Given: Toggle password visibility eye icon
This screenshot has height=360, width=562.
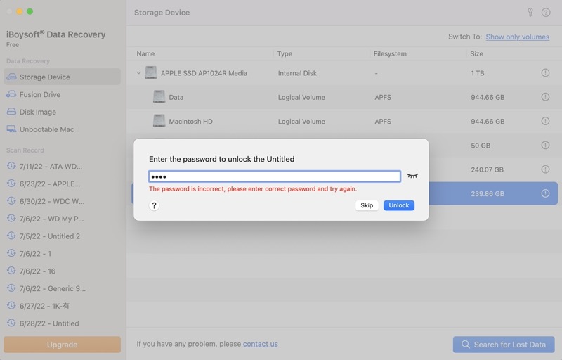Looking at the screenshot, I should pos(412,176).
